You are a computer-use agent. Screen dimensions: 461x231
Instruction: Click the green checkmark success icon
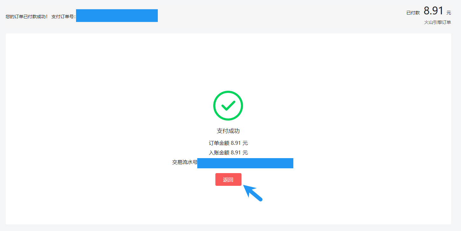tap(228, 106)
